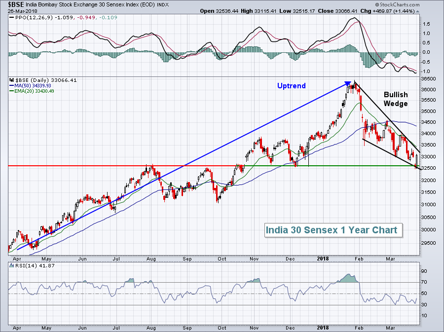Click the blue line marker before MA(50)
The width and height of the screenshot is (444, 332).
coord(11,86)
